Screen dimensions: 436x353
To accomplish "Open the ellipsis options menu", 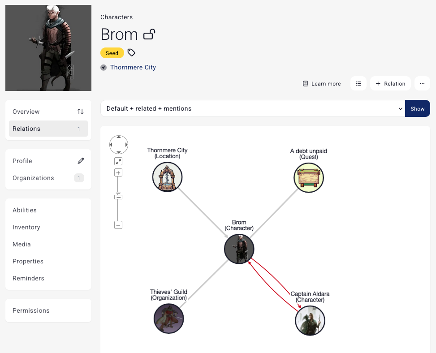I will 422,83.
